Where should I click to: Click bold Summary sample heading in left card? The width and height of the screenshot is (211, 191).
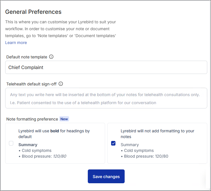click(28, 145)
